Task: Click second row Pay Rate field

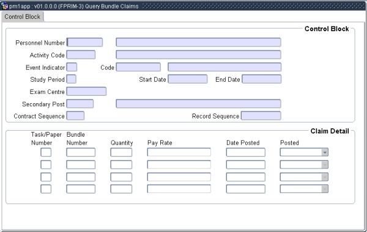Action: 179,165
